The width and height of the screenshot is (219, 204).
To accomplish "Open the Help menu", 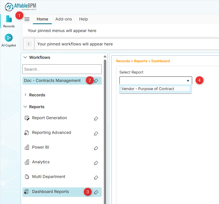I will point(83,19).
